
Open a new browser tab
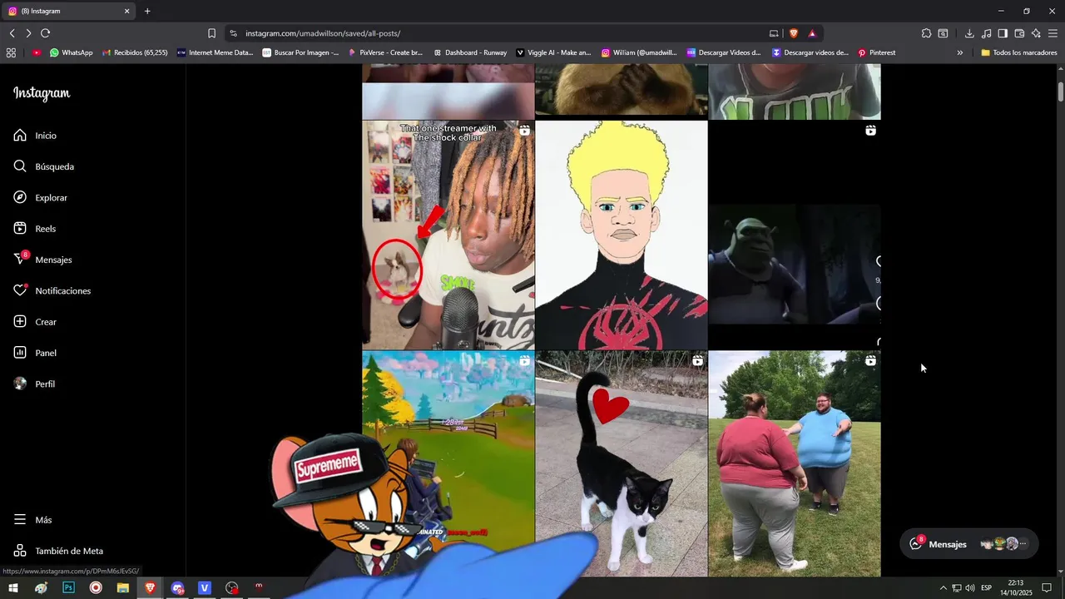tap(147, 11)
